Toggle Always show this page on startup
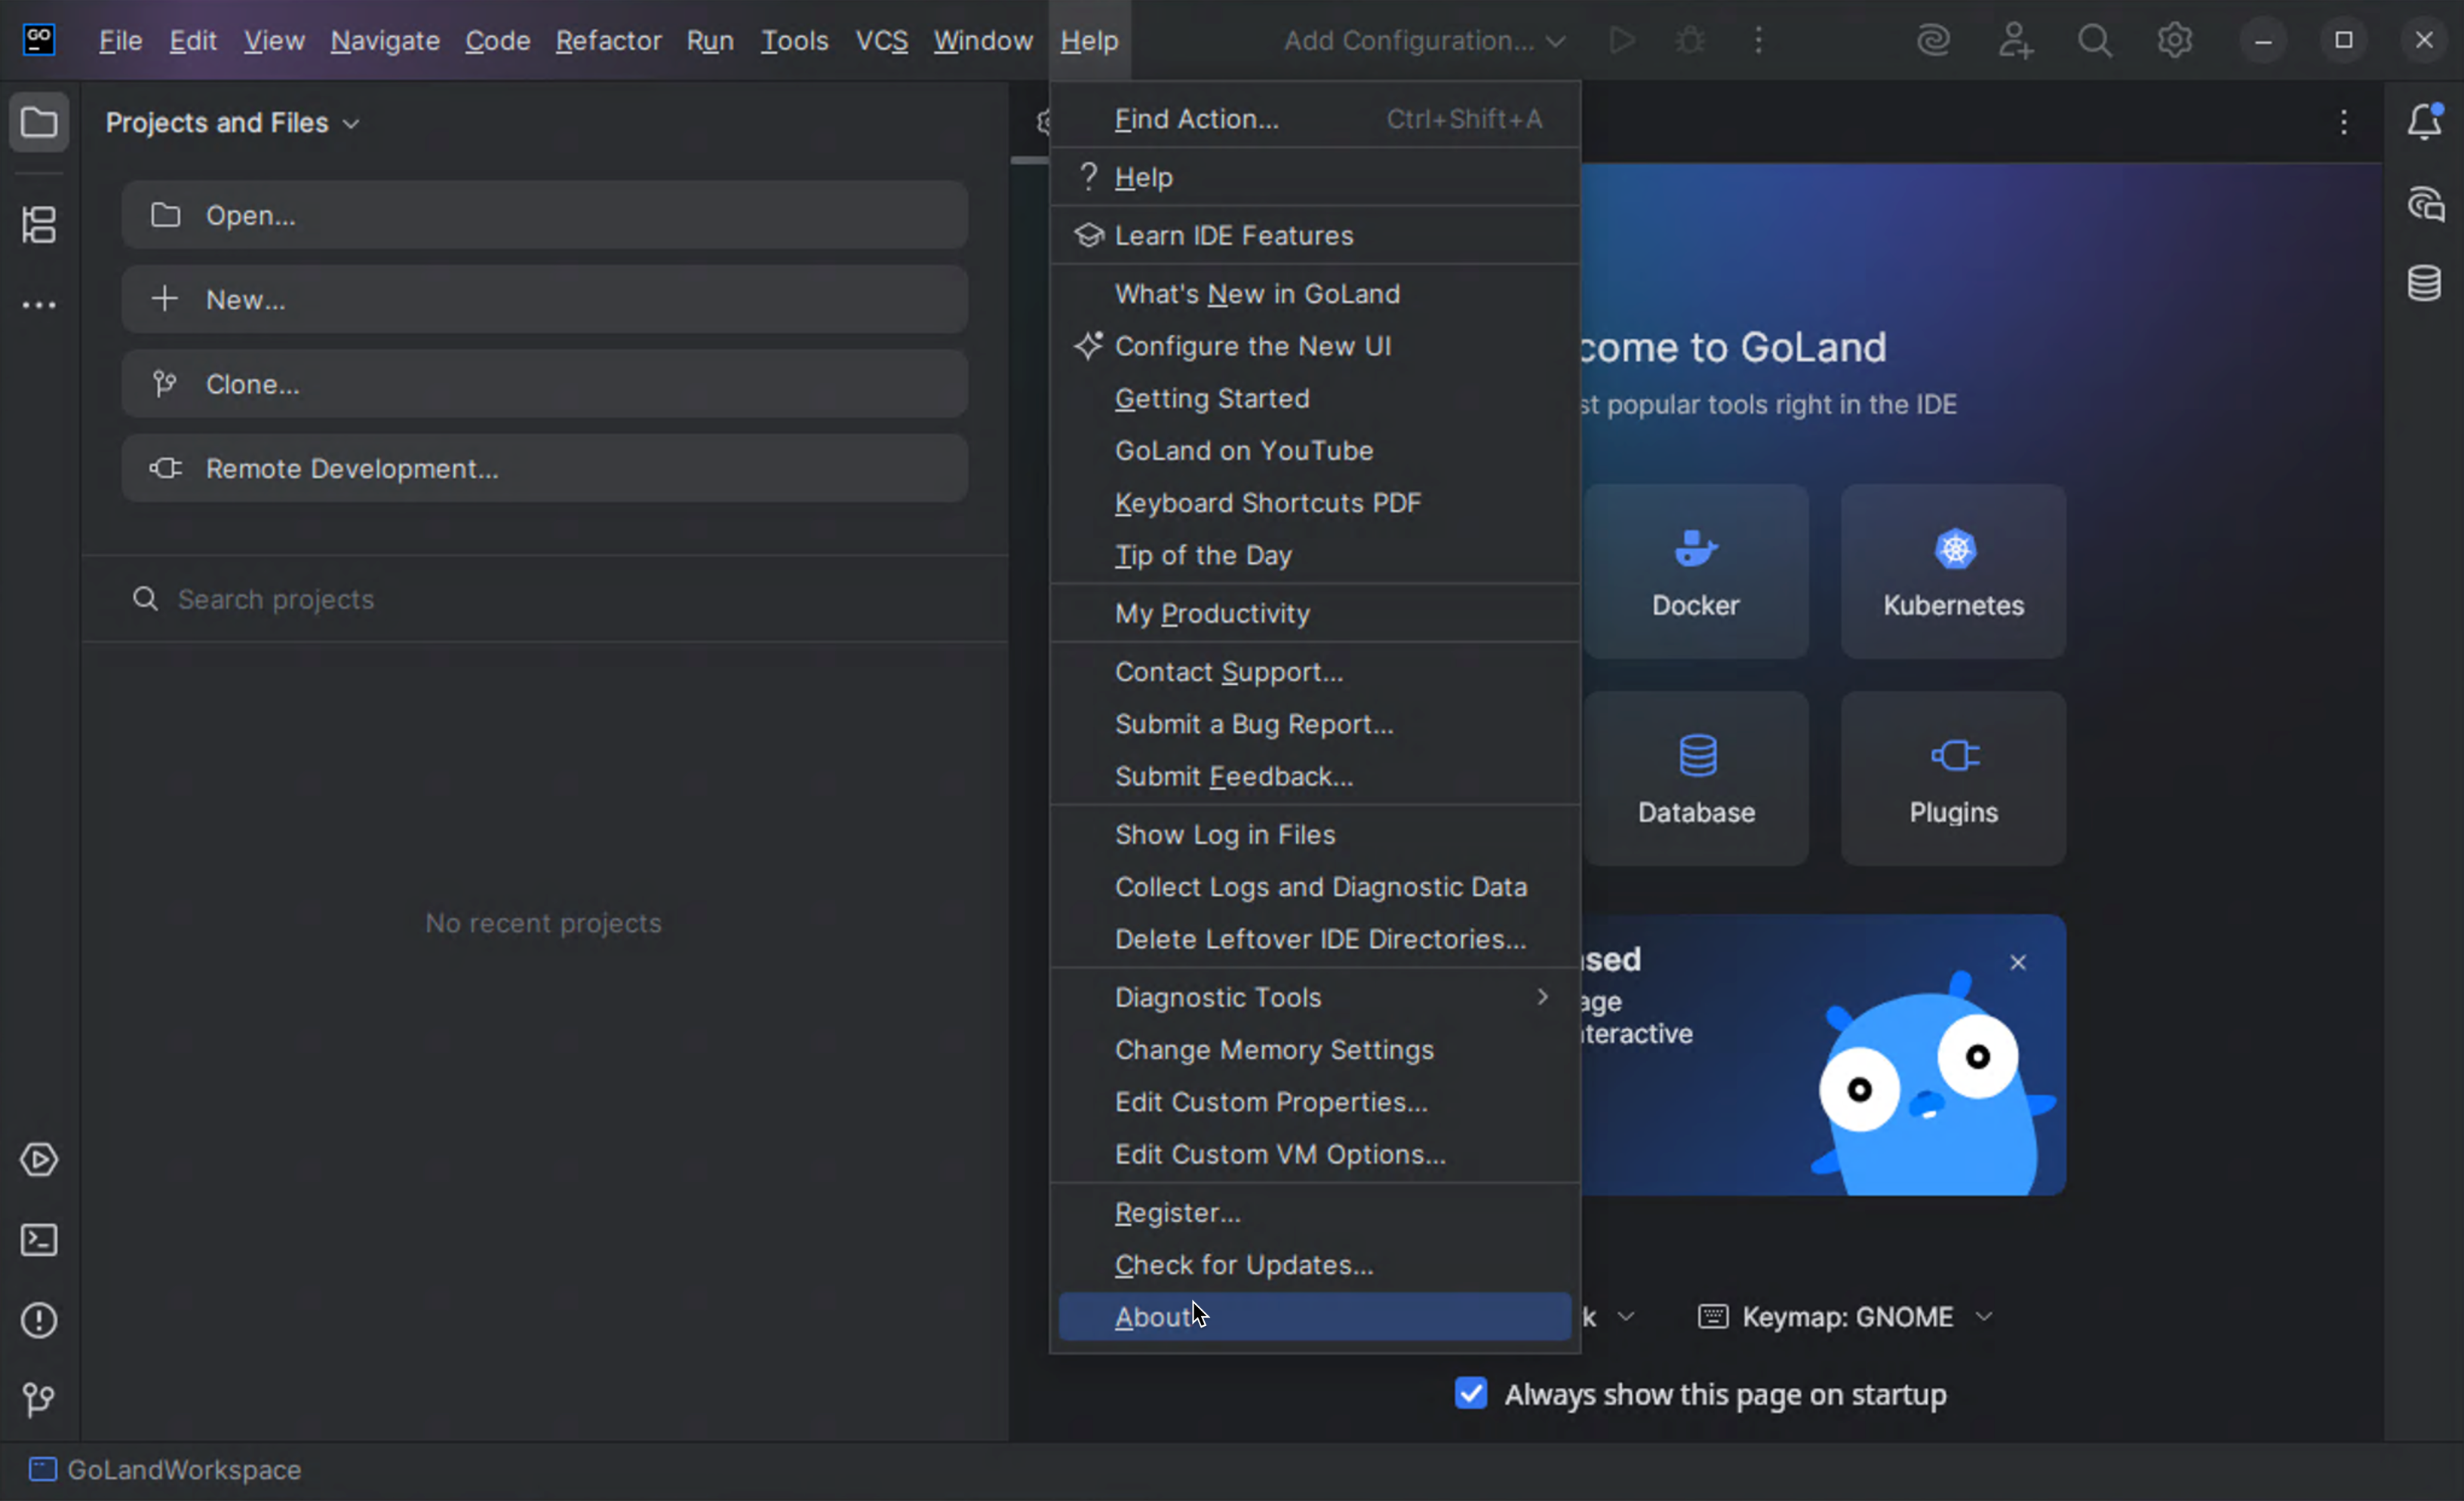This screenshot has height=1501, width=2464. [1471, 1393]
